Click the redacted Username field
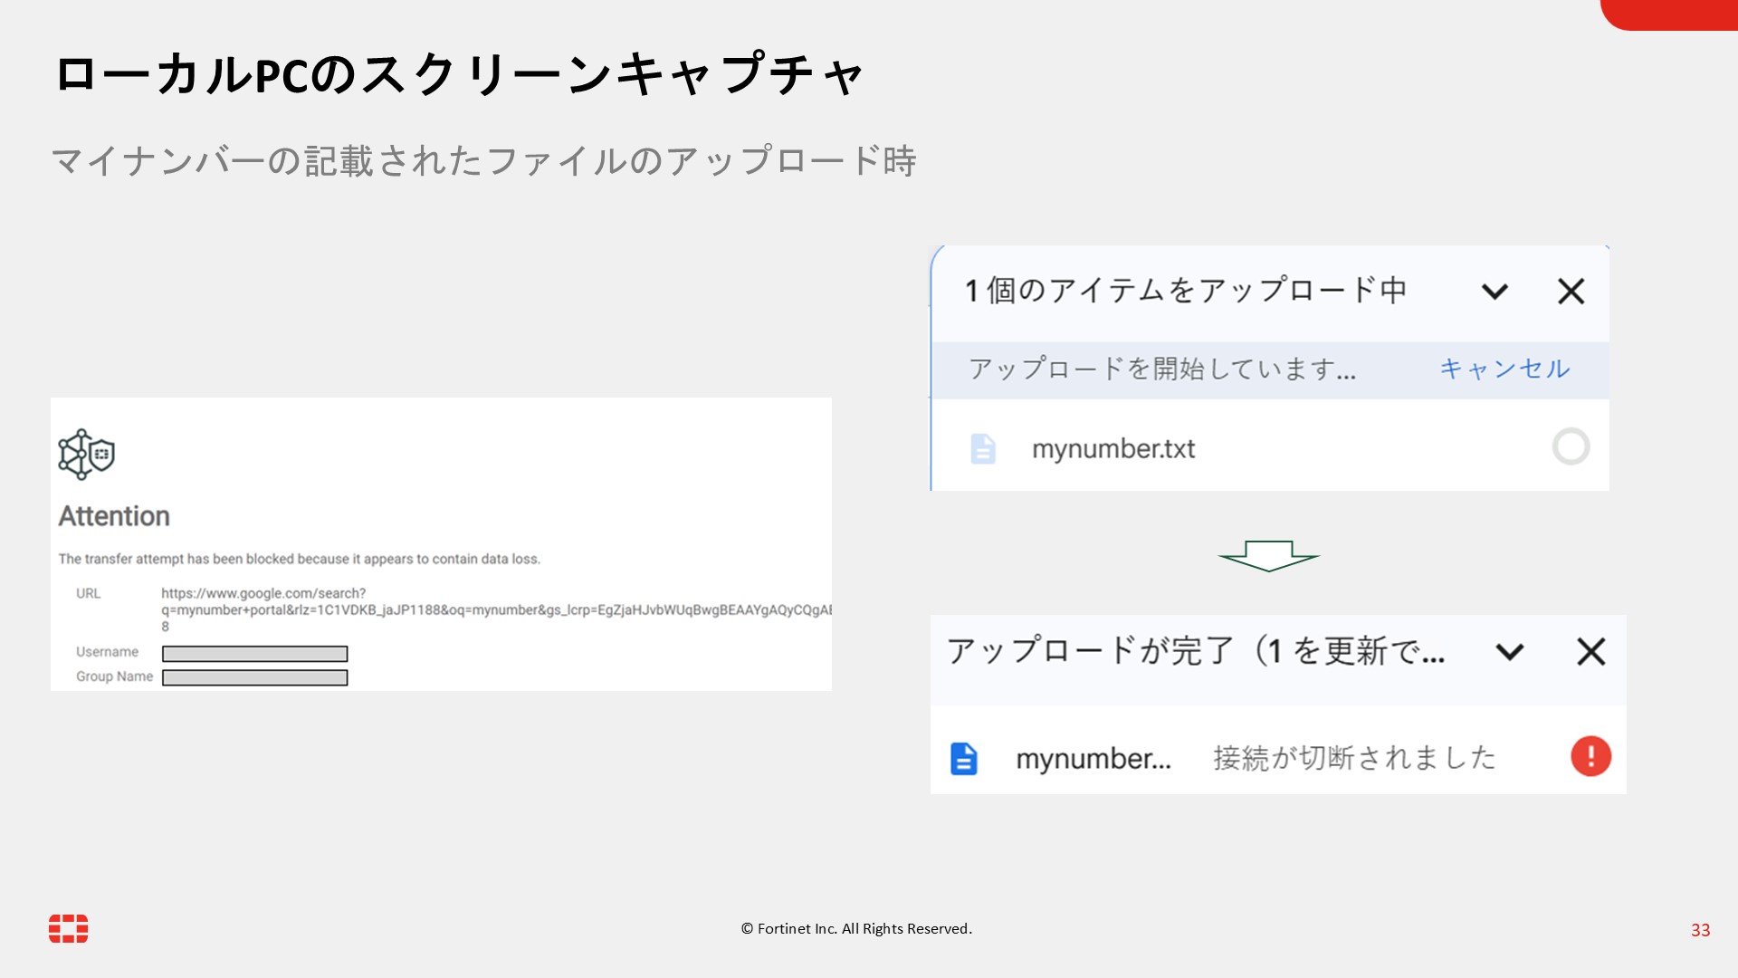Viewport: 1738px width, 978px height. pyautogui.click(x=254, y=653)
